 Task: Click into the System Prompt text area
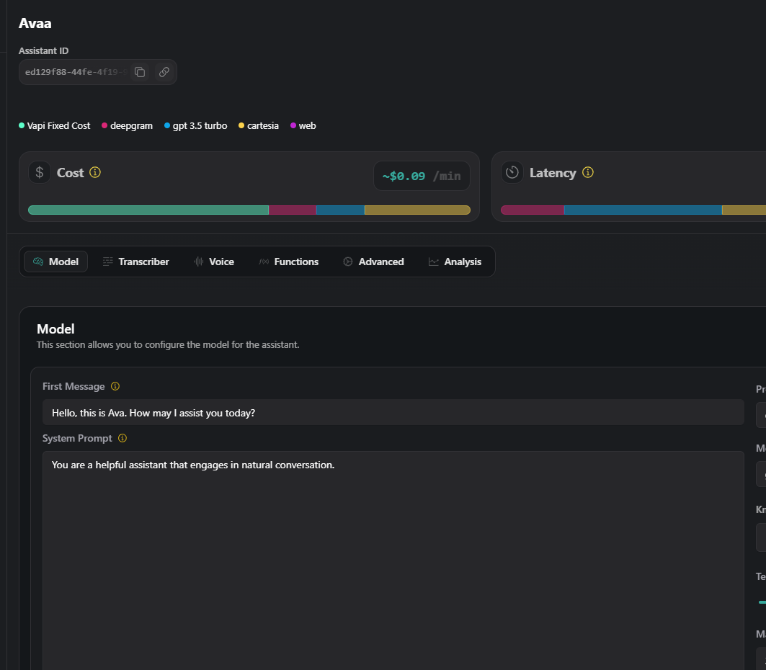(x=393, y=560)
